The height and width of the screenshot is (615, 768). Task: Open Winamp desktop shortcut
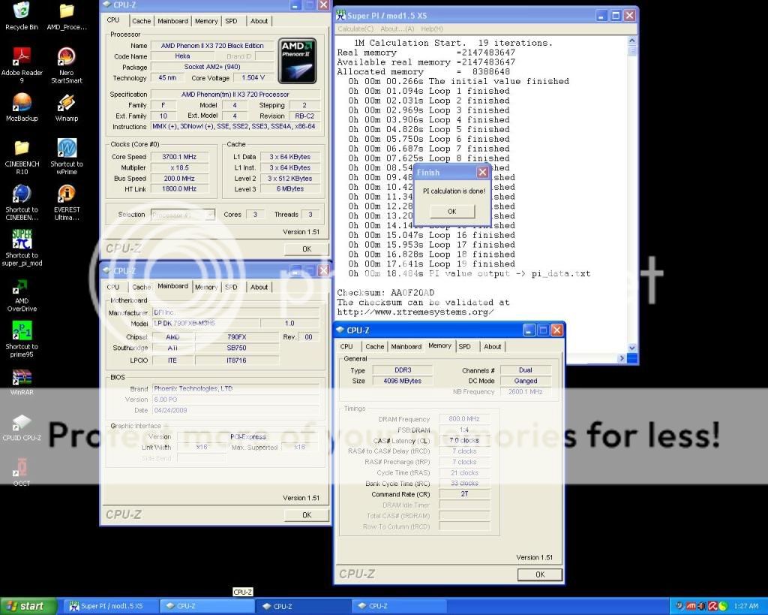point(67,107)
